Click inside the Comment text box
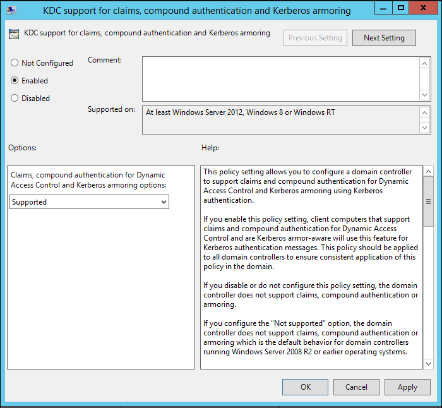 (x=281, y=79)
